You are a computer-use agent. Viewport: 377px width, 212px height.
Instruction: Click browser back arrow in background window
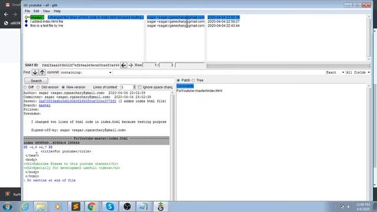coord(6,15)
